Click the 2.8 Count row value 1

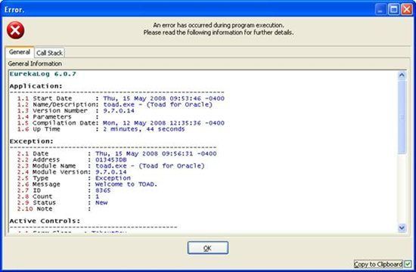[x=97, y=196]
